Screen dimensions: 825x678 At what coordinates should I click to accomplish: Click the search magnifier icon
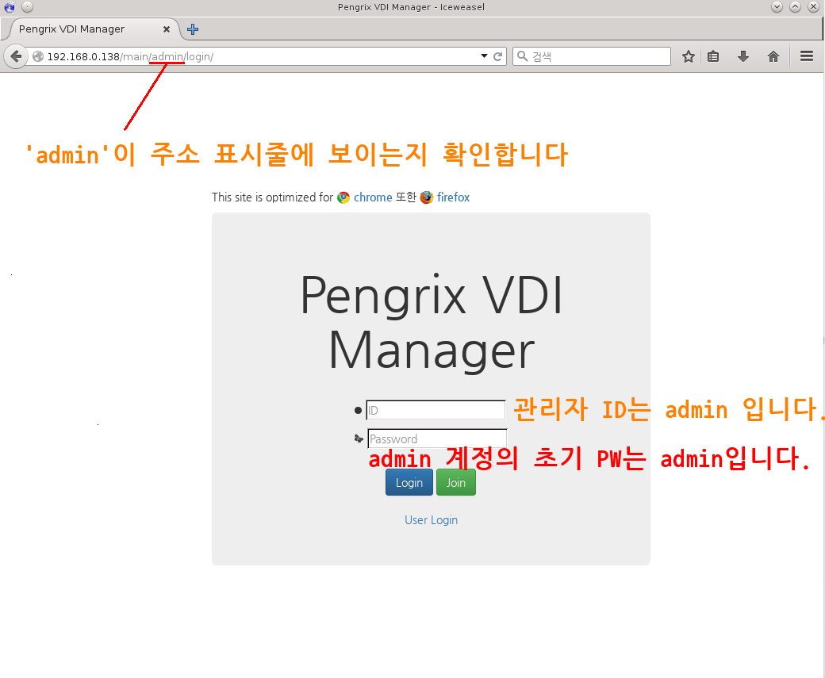tap(522, 56)
